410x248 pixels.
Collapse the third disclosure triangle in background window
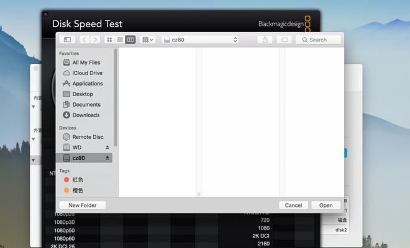[x=33, y=160]
